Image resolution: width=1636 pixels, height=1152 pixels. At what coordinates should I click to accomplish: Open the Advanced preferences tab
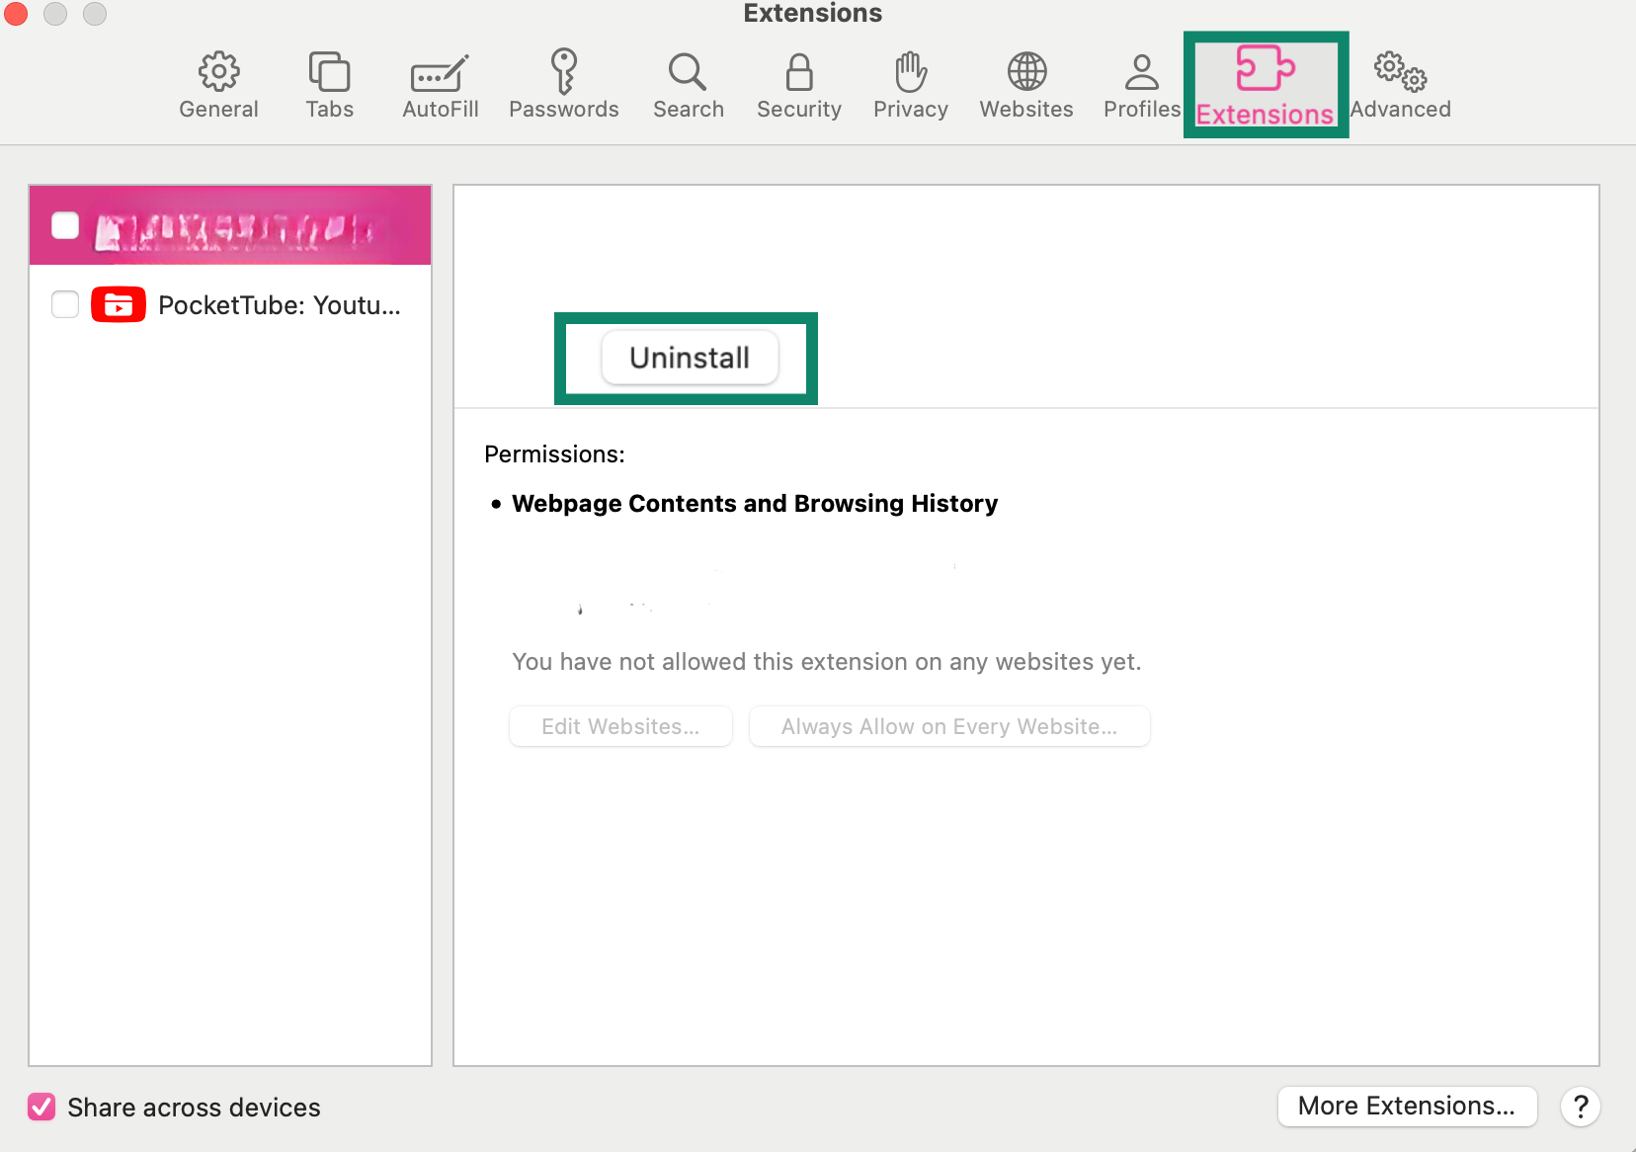[1400, 84]
